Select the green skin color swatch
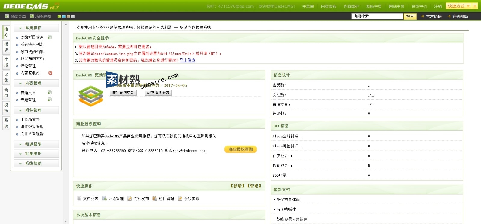Screen dimensions: 481x224 point(59,17)
